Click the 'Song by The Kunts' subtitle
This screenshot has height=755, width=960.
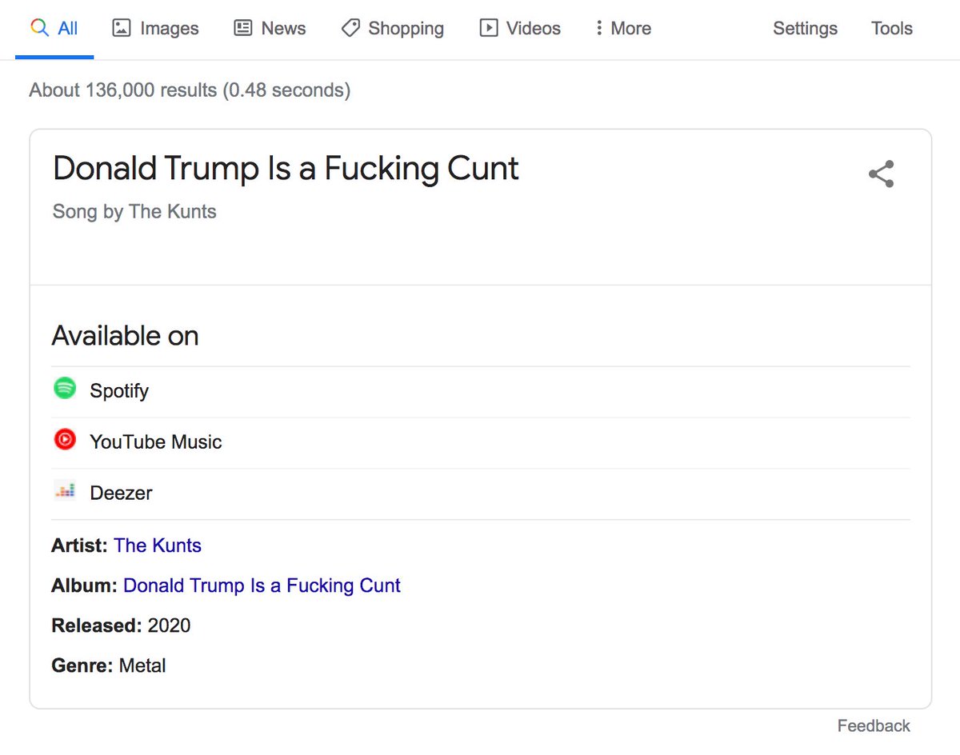(134, 212)
